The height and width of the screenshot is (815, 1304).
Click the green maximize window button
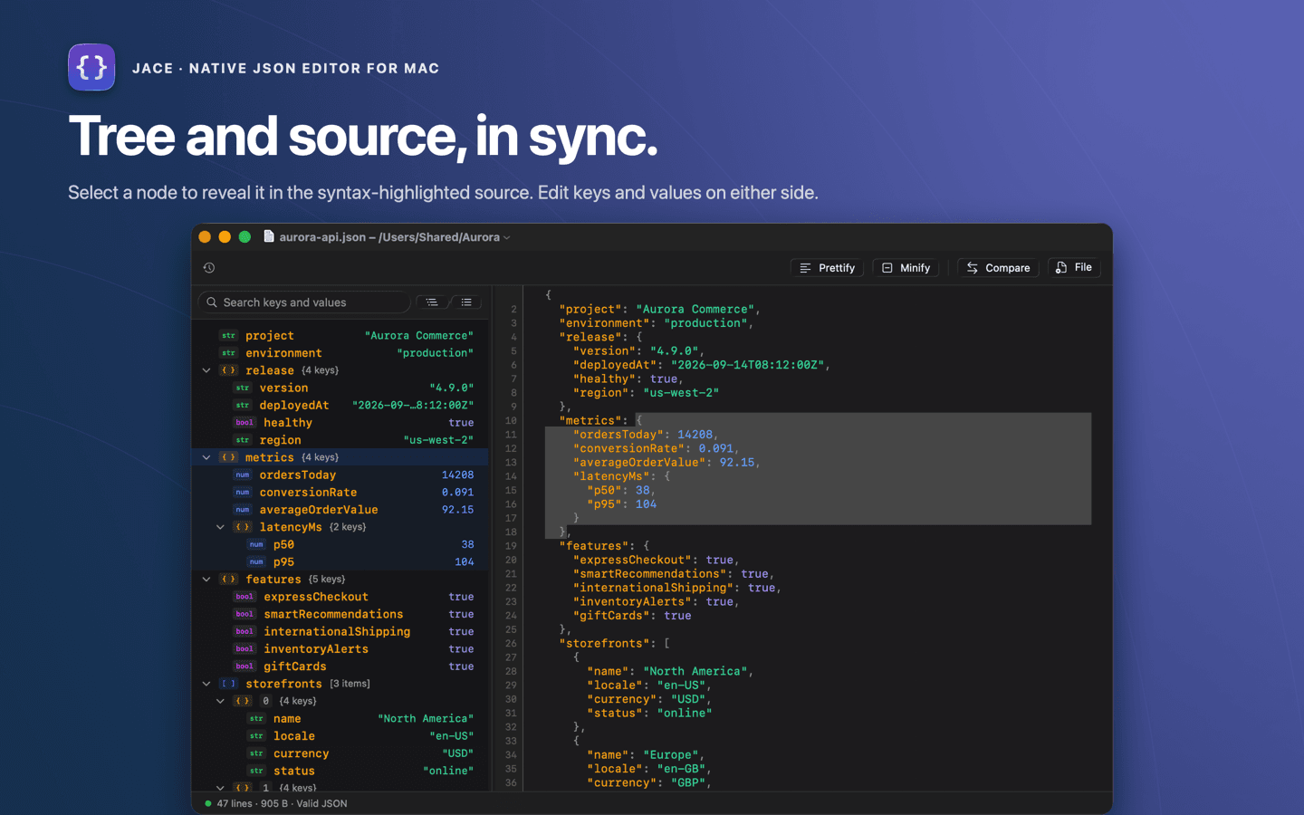click(244, 237)
